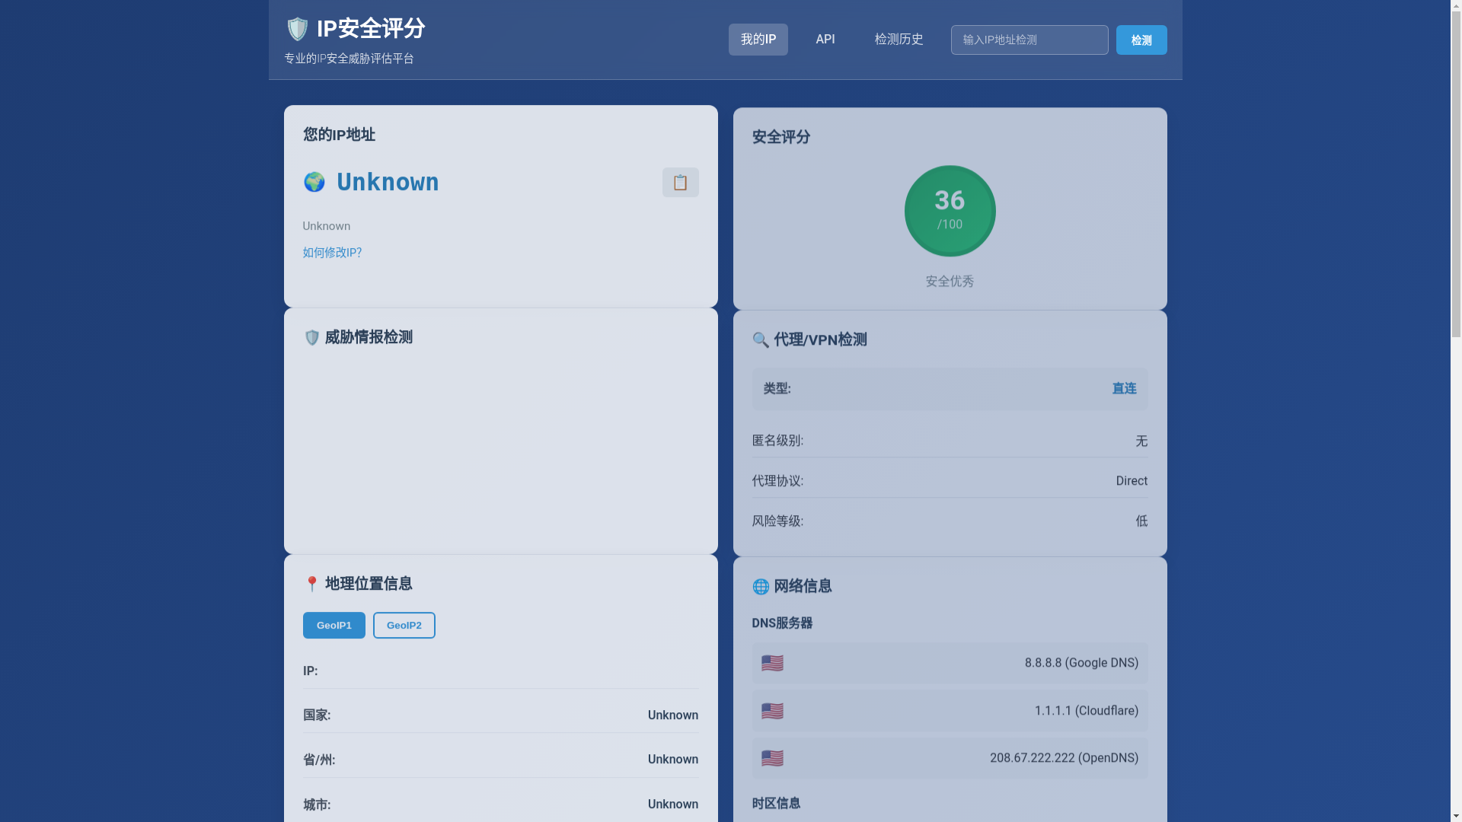This screenshot has height=822, width=1462.
Task: Click shield icon next to 威胁情报检测
Action: (x=311, y=338)
